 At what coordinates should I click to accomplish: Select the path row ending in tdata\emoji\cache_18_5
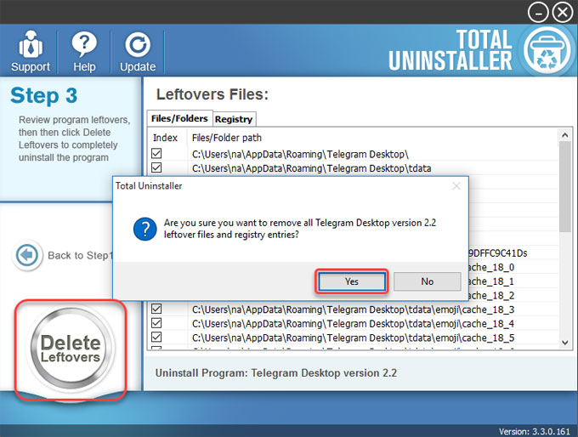click(x=353, y=338)
